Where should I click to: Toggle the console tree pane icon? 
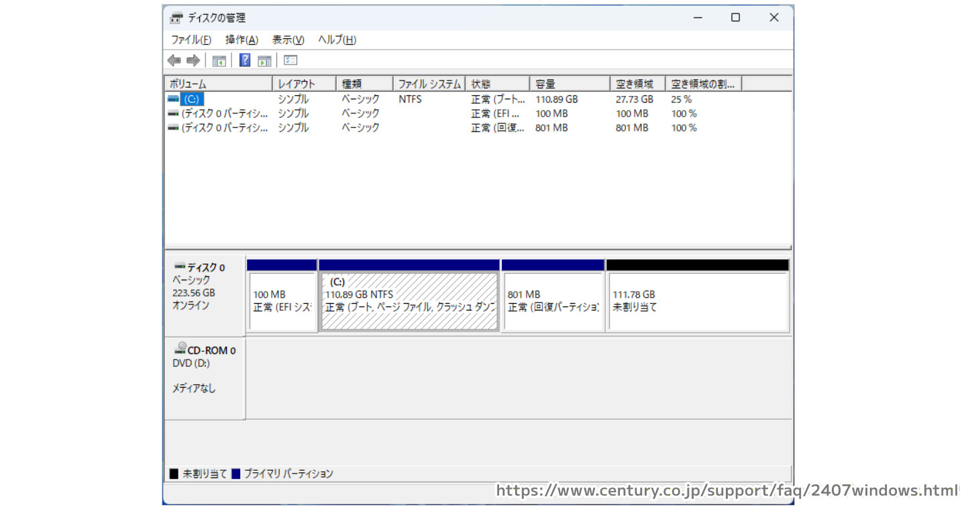219,61
